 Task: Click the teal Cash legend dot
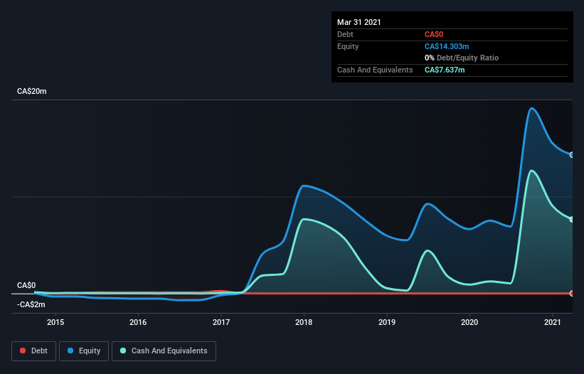[123, 351]
